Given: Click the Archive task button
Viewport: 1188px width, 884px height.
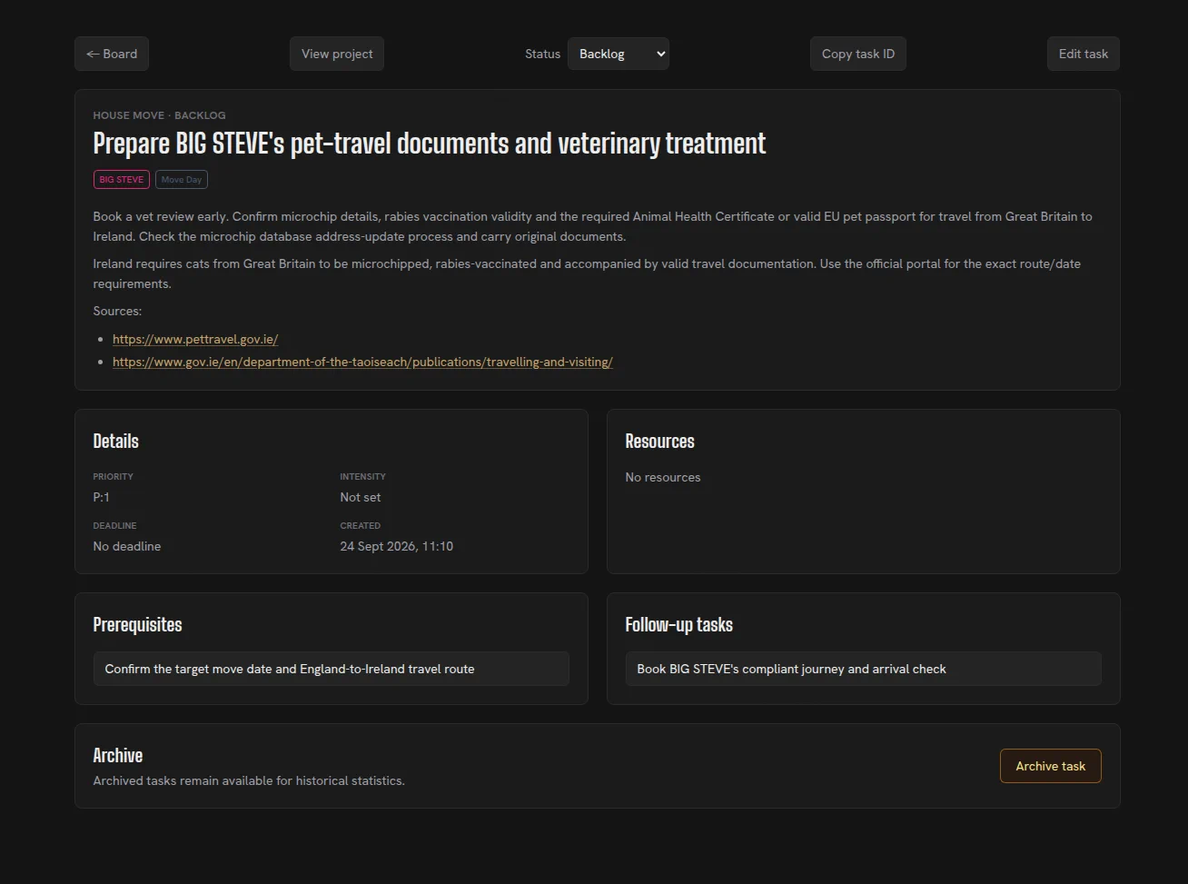Looking at the screenshot, I should tap(1051, 766).
